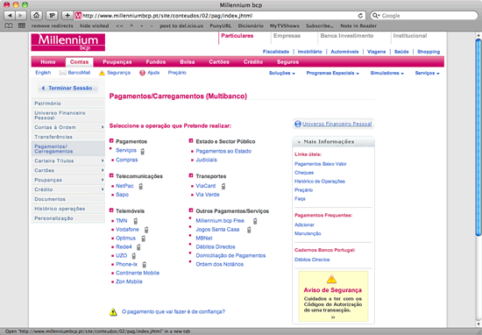Expand the Poupanças sidebar submenu

pyautogui.click(x=103, y=180)
